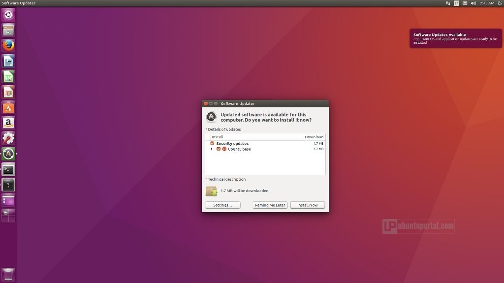Viewport: 504px width, 283px height.
Task: Click the download package box icon
Action: click(212, 191)
